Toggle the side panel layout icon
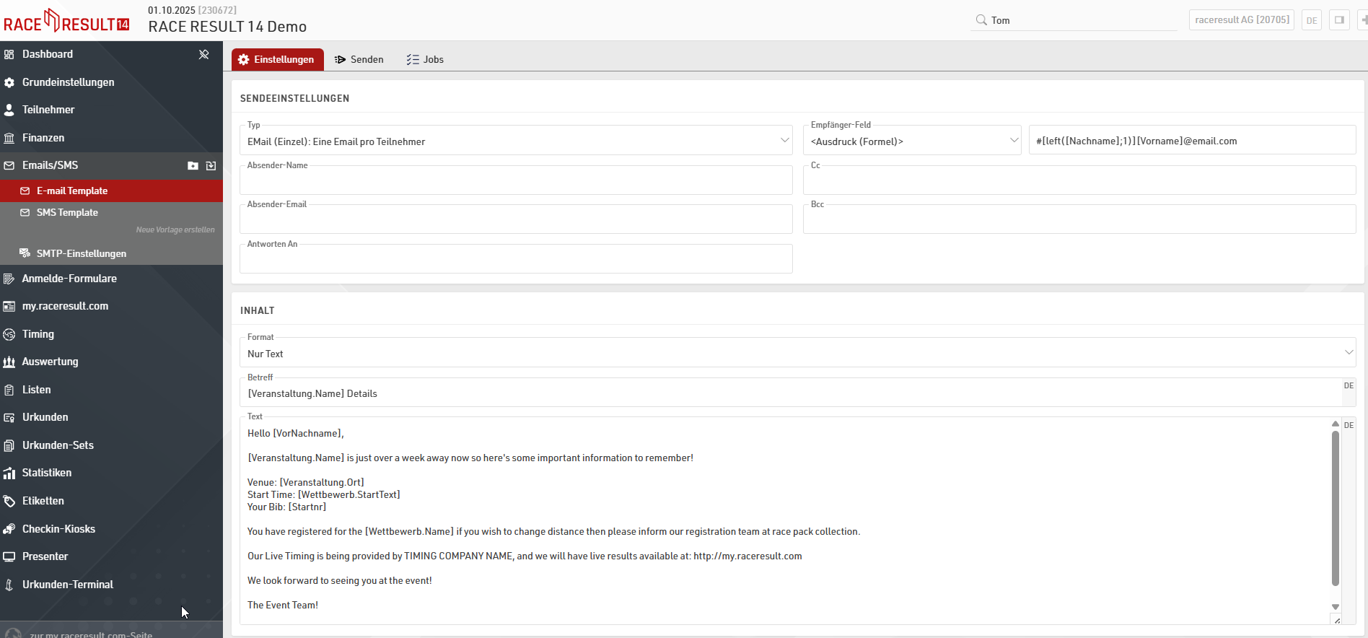 click(1339, 20)
